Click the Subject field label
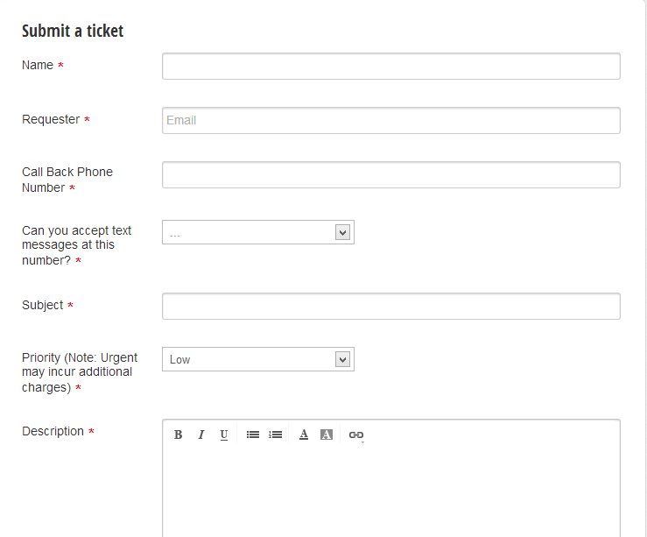647x537 pixels. click(x=43, y=305)
